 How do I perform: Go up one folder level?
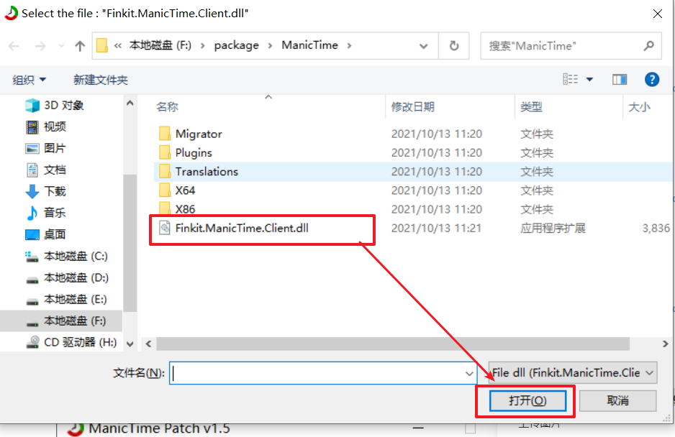coord(80,46)
